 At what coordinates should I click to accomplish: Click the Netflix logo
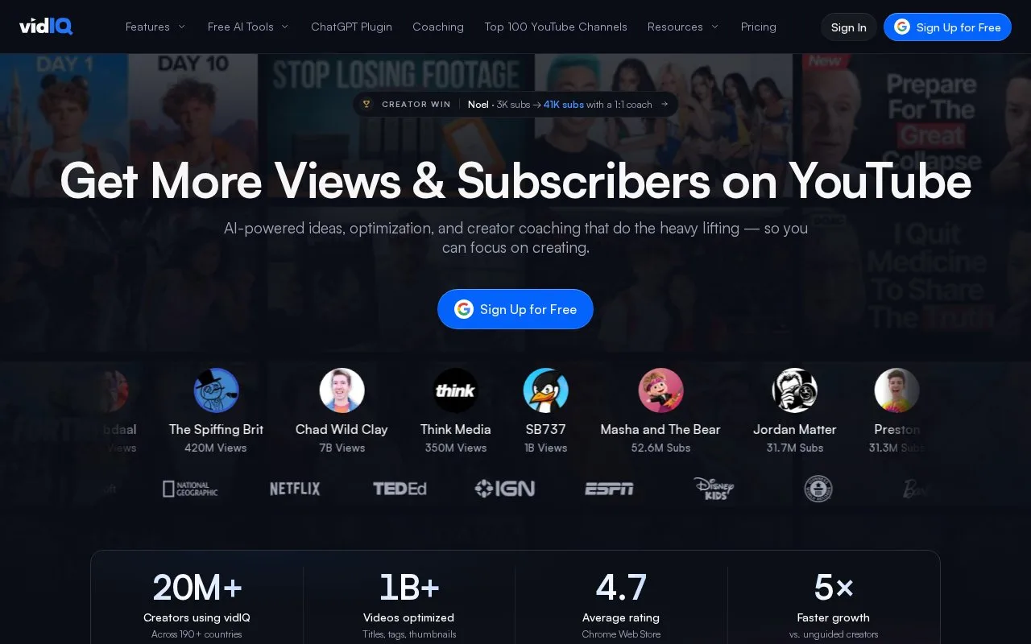coord(295,489)
